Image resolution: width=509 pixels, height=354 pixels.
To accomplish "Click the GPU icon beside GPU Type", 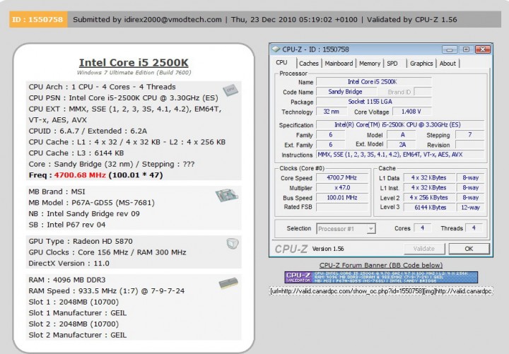I will click(x=233, y=243).
